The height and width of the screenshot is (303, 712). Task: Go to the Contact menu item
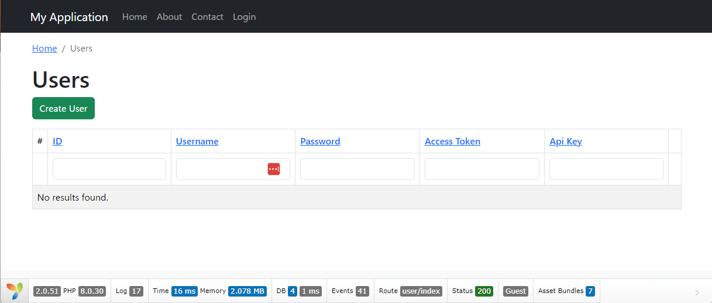(207, 17)
